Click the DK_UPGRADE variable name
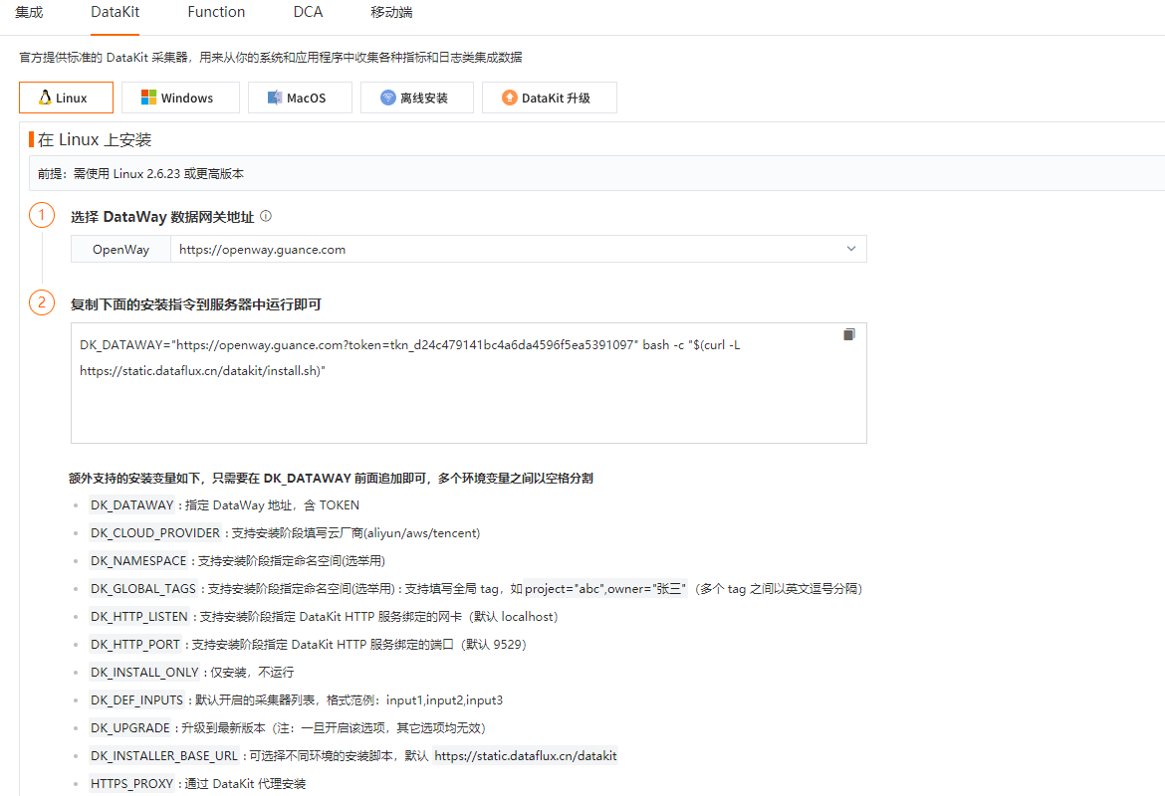Viewport: 1165px width, 796px height. point(130,727)
